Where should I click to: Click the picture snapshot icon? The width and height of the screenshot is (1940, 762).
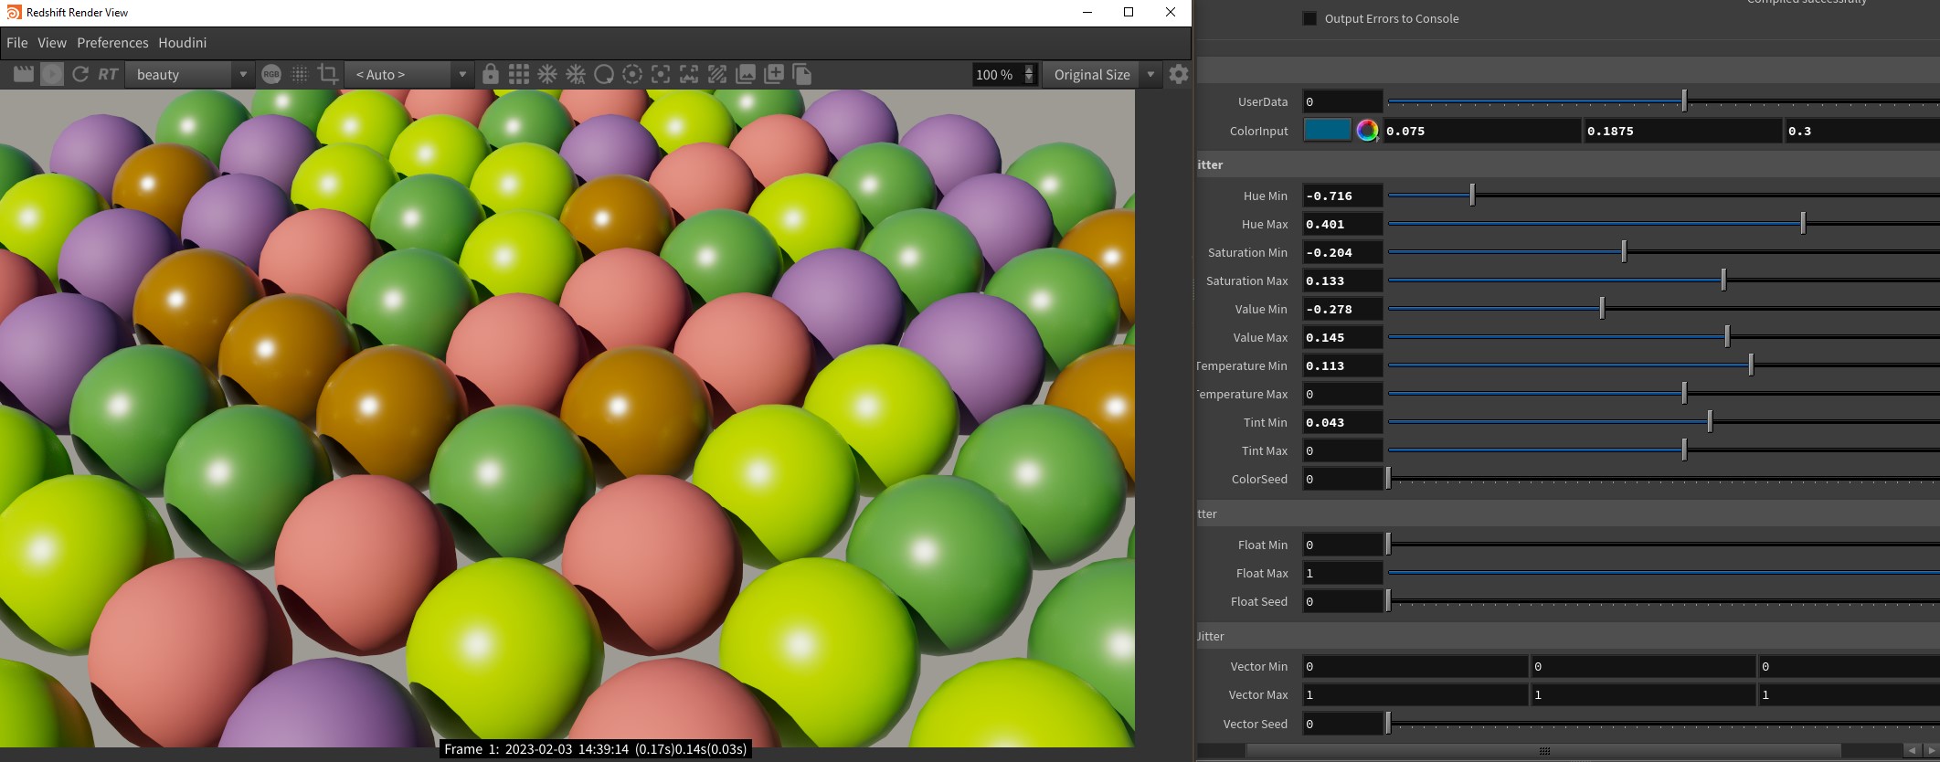(x=746, y=75)
